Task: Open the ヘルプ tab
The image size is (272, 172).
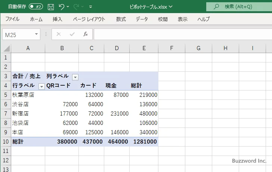Action: (x=204, y=19)
